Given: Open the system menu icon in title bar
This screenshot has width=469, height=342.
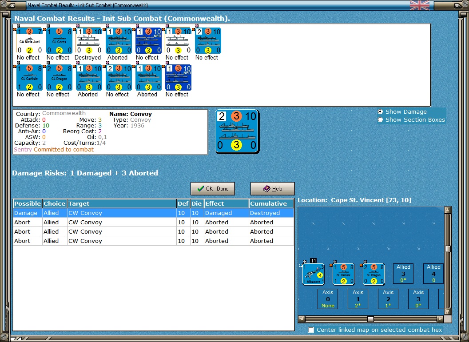Looking at the screenshot, I should click(x=11, y=5).
